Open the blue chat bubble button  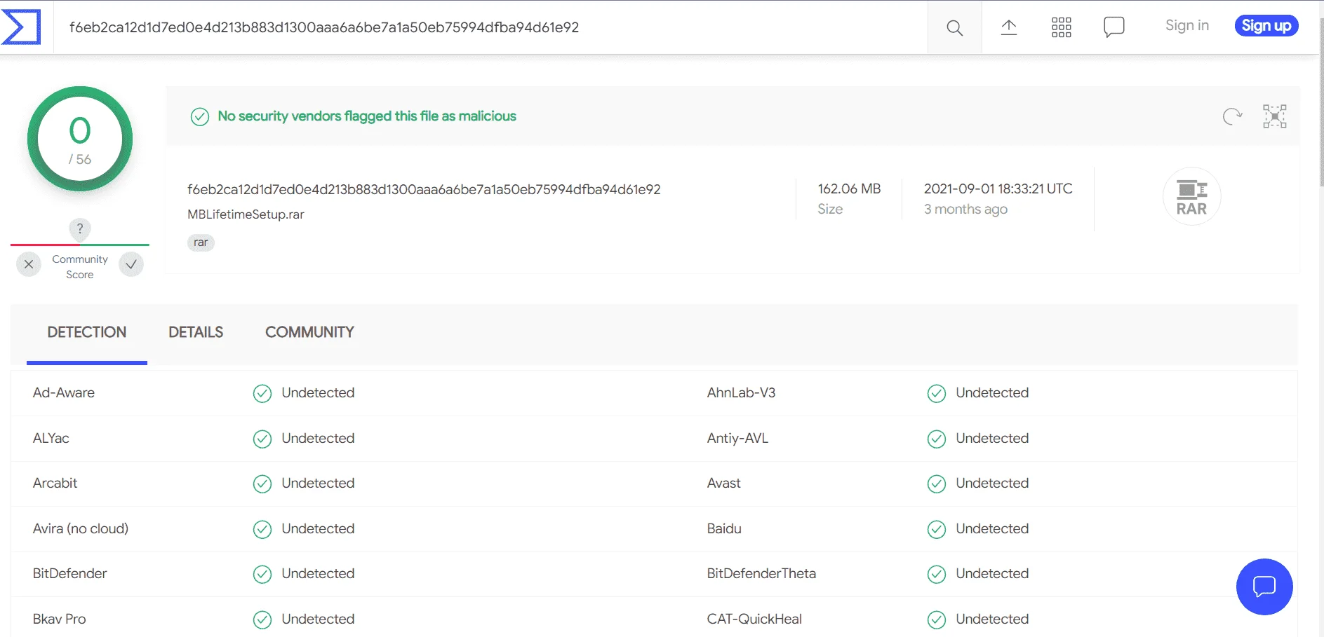(x=1264, y=587)
